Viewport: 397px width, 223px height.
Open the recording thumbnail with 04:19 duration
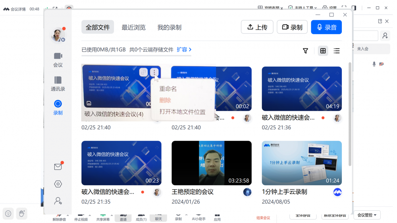pos(302,88)
